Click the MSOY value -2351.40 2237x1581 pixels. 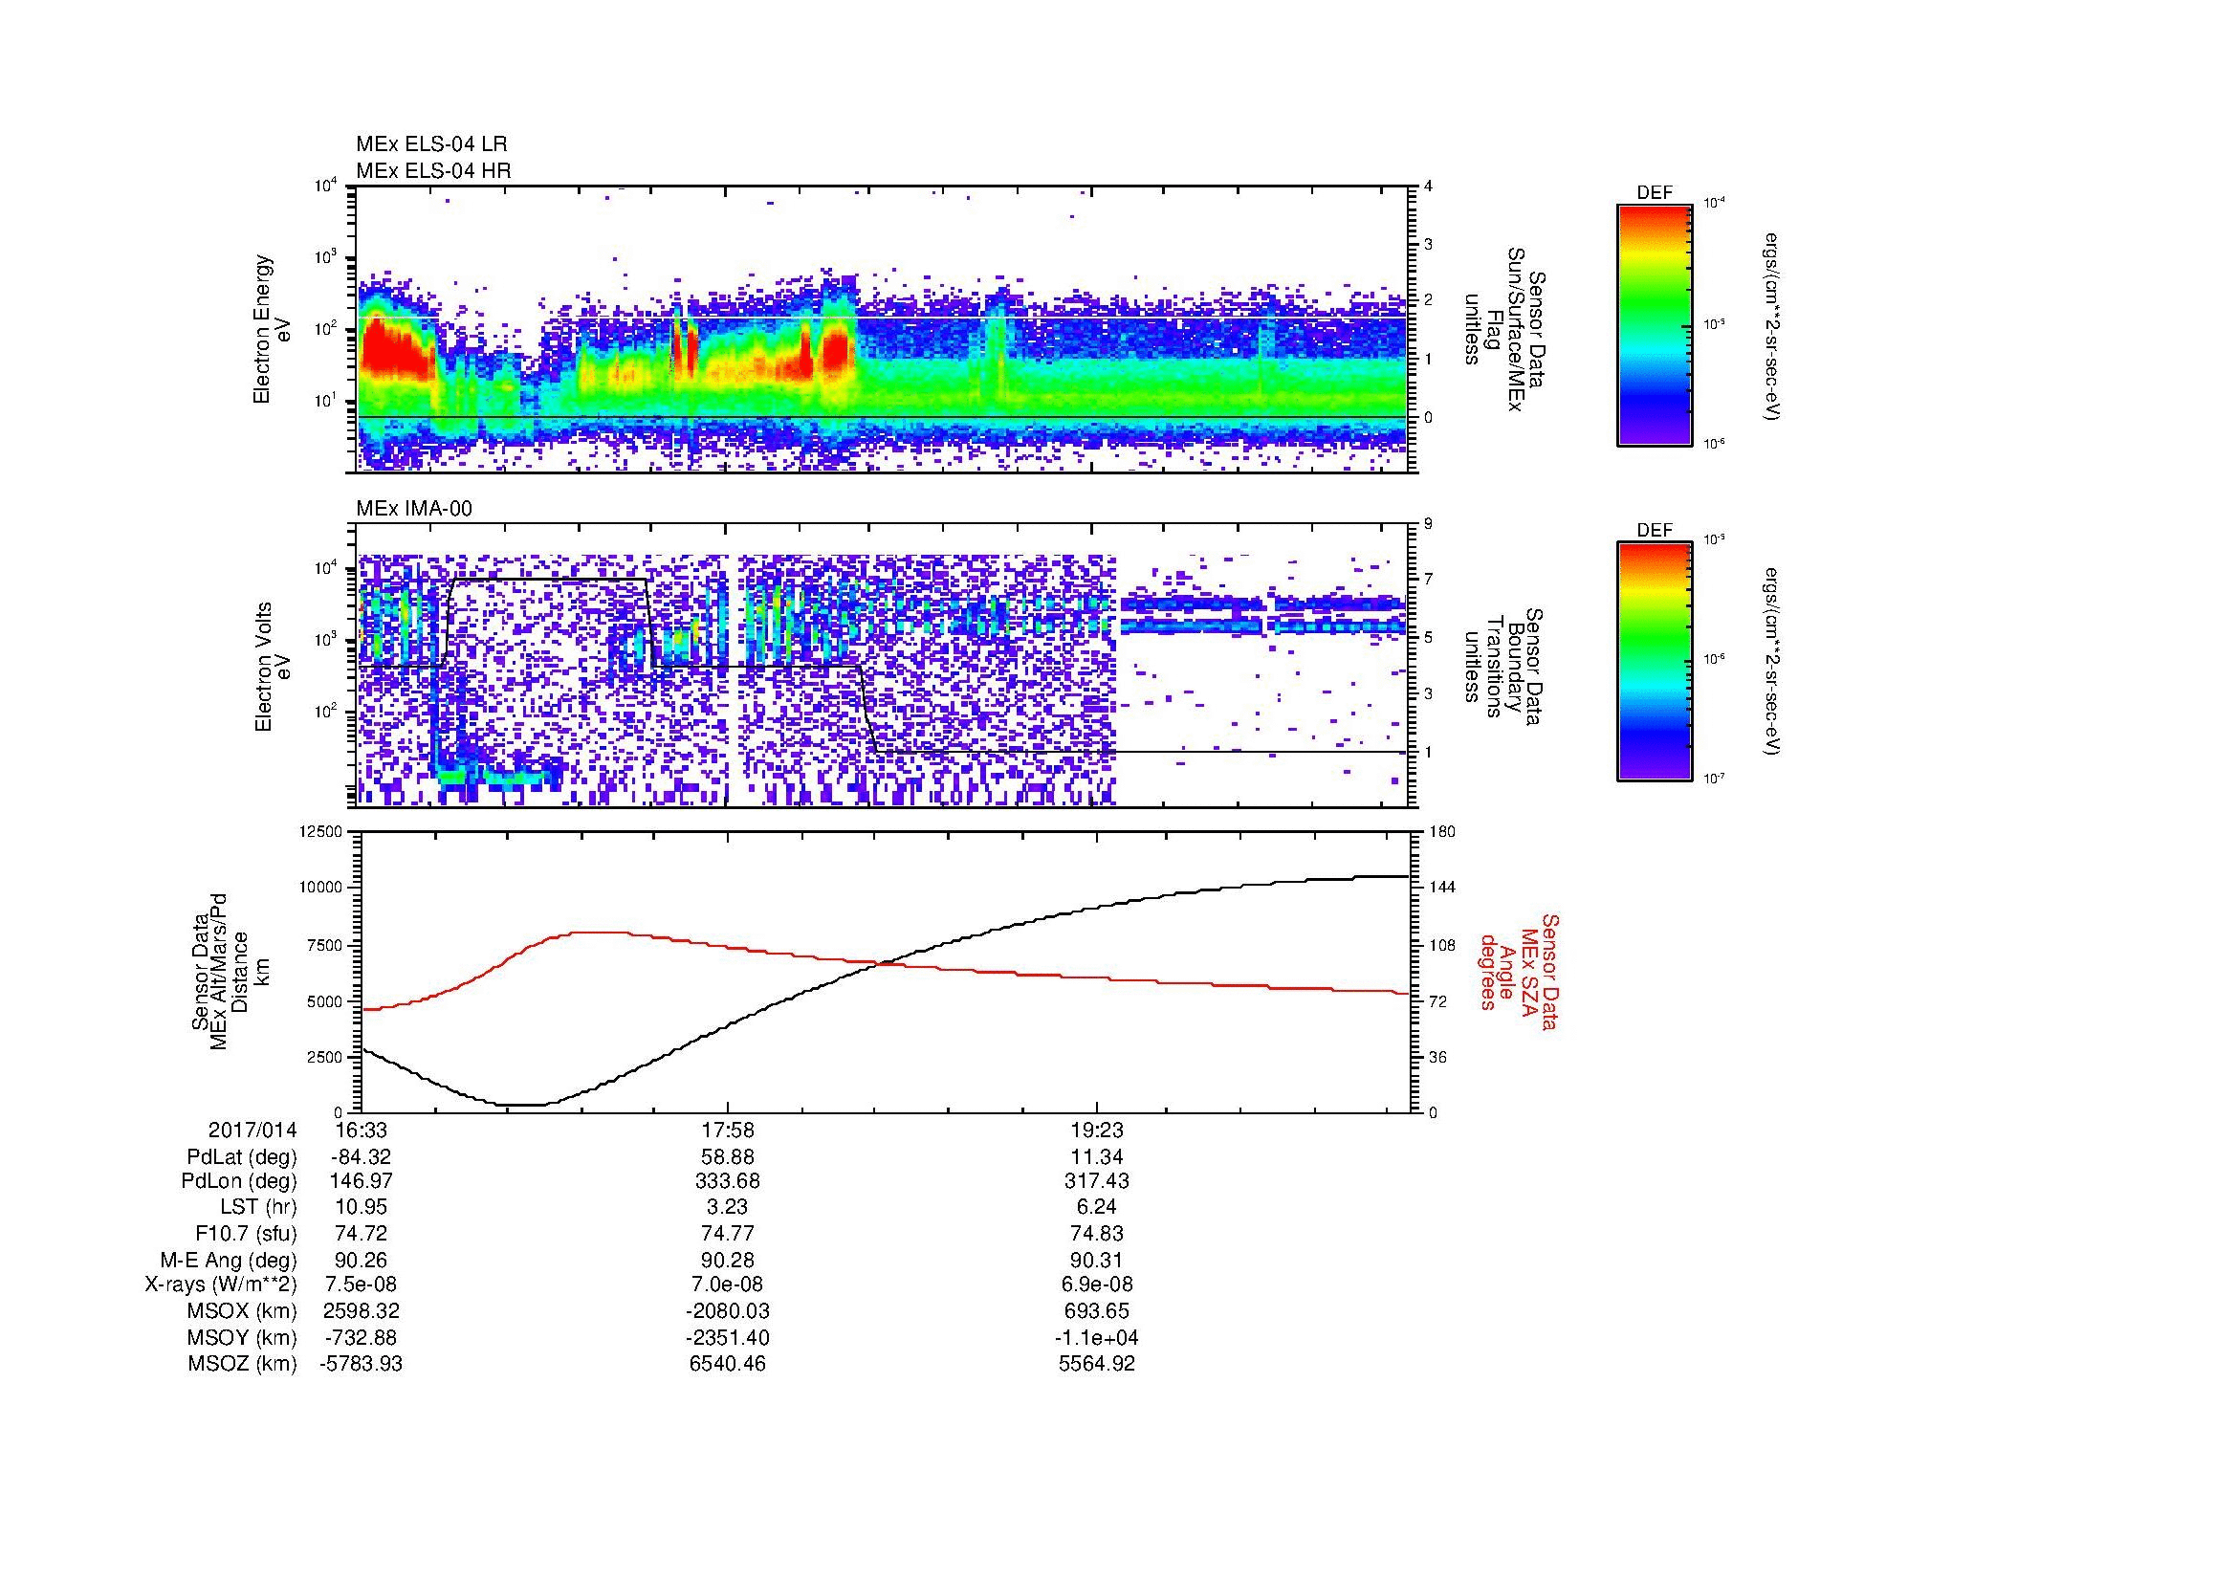[x=728, y=1337]
